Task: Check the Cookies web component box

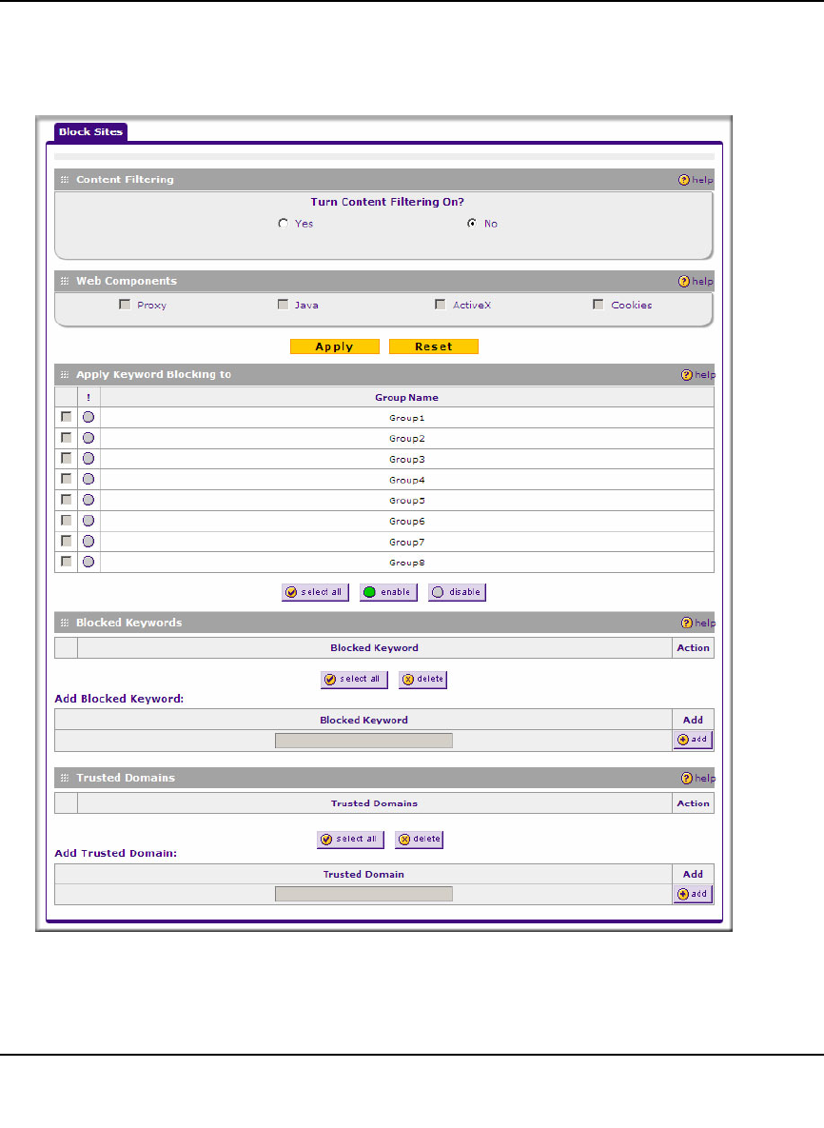Action: (598, 305)
